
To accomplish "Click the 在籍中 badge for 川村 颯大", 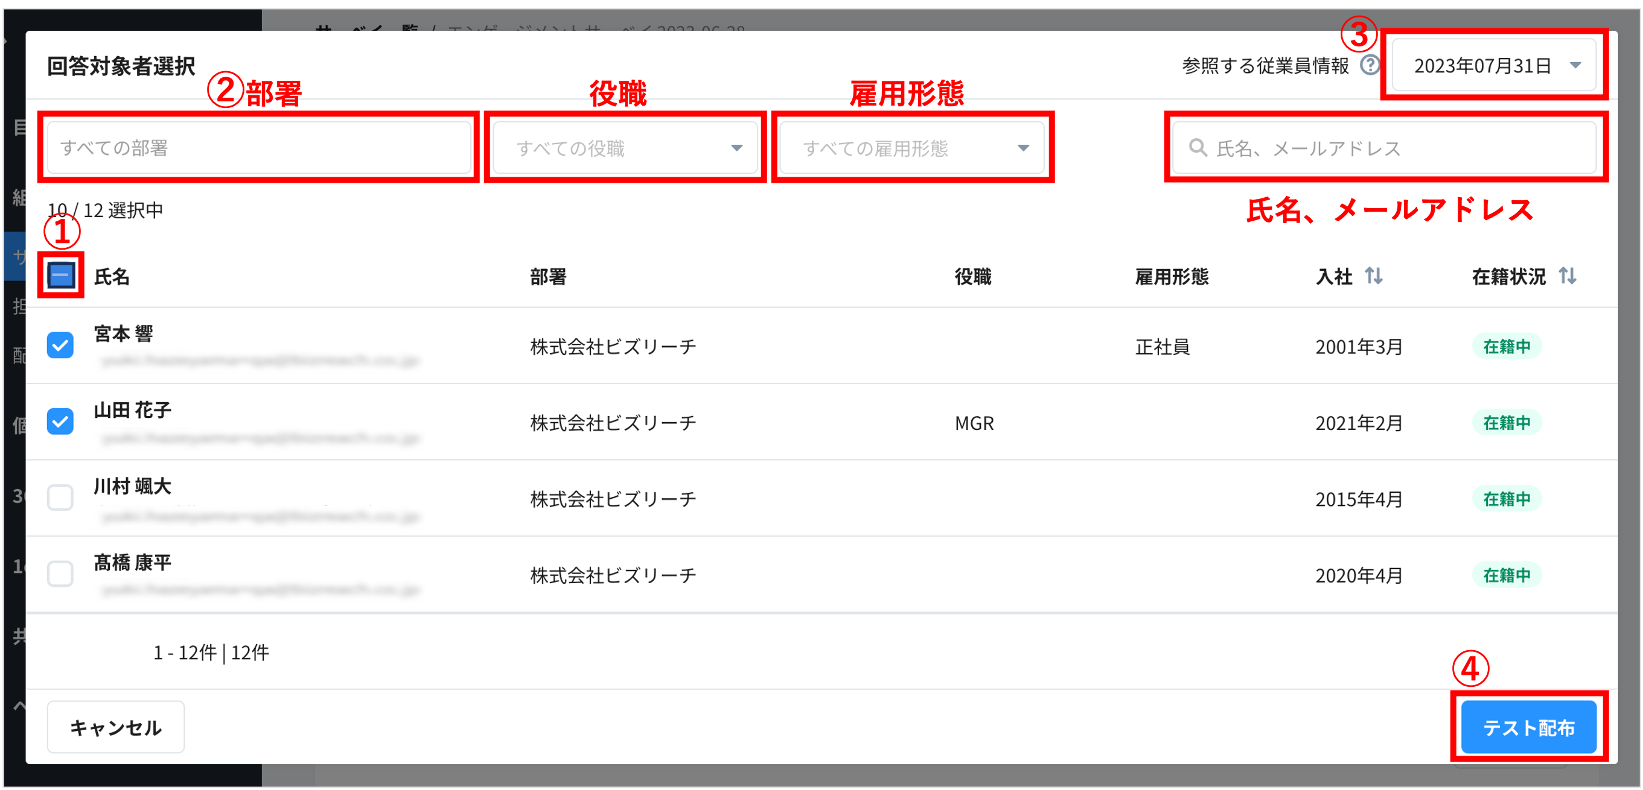I will [x=1507, y=499].
